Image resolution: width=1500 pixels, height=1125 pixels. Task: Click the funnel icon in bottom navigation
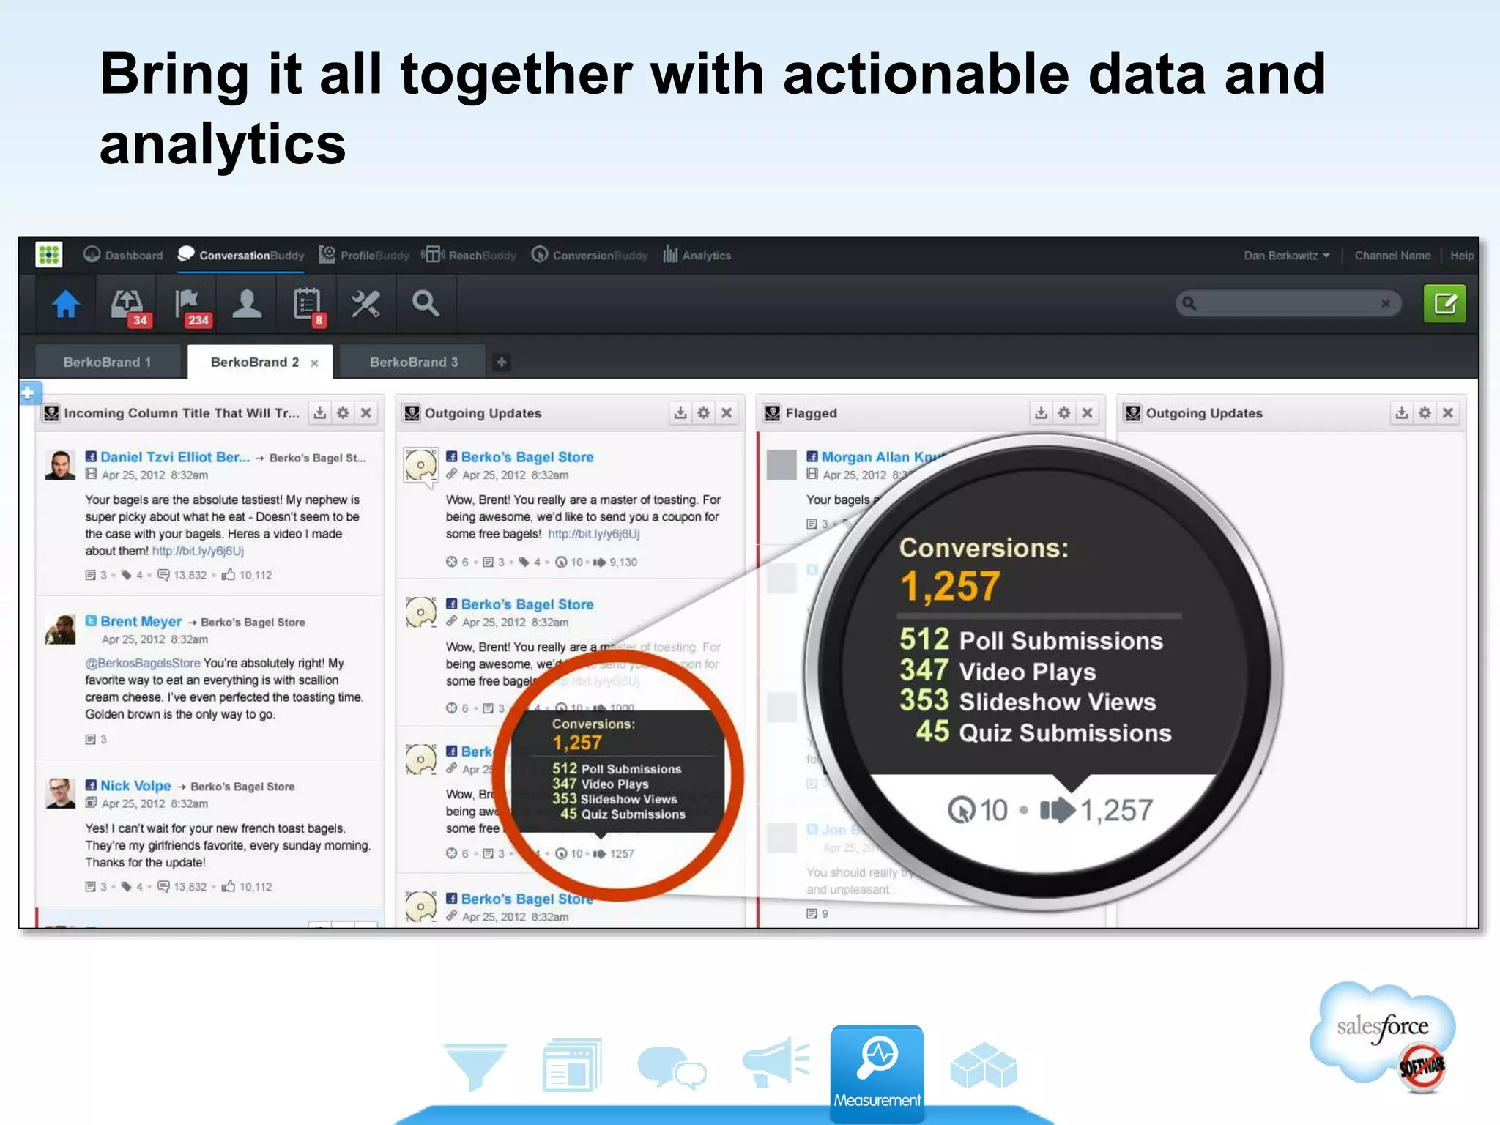475,1066
